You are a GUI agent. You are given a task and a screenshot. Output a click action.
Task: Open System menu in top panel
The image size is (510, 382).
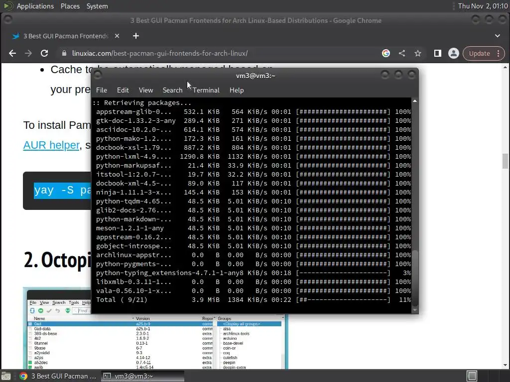(x=97, y=6)
